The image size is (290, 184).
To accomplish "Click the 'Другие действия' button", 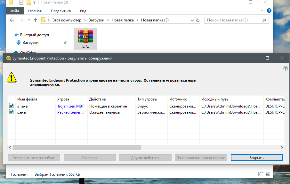I will click(145, 158).
